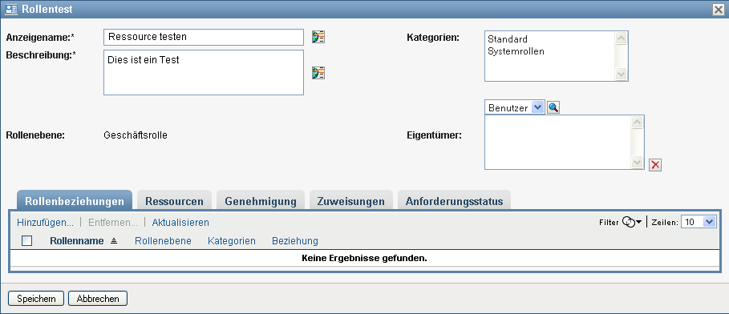Click red X to remove Eigentümer entry
Viewport: 729px width, 314px height.
[x=655, y=164]
